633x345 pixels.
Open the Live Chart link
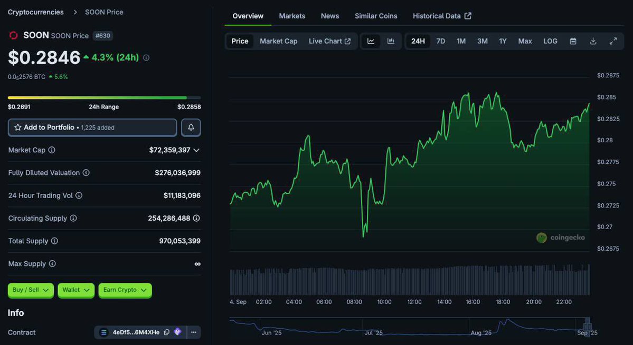pos(329,41)
